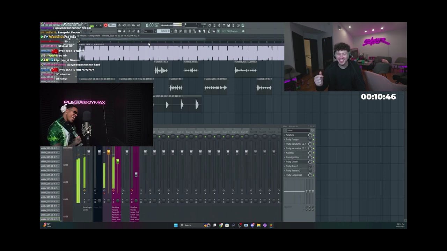Click the link chain icon in toolbar
Viewport: 447px width, 251px height.
[x=133, y=31]
